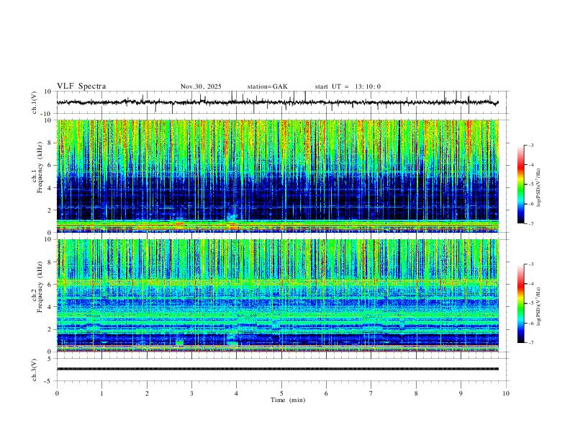
Task: Click the lower colorbar 'log(PSD)(V²/Hz)' label
Action: click(x=539, y=307)
